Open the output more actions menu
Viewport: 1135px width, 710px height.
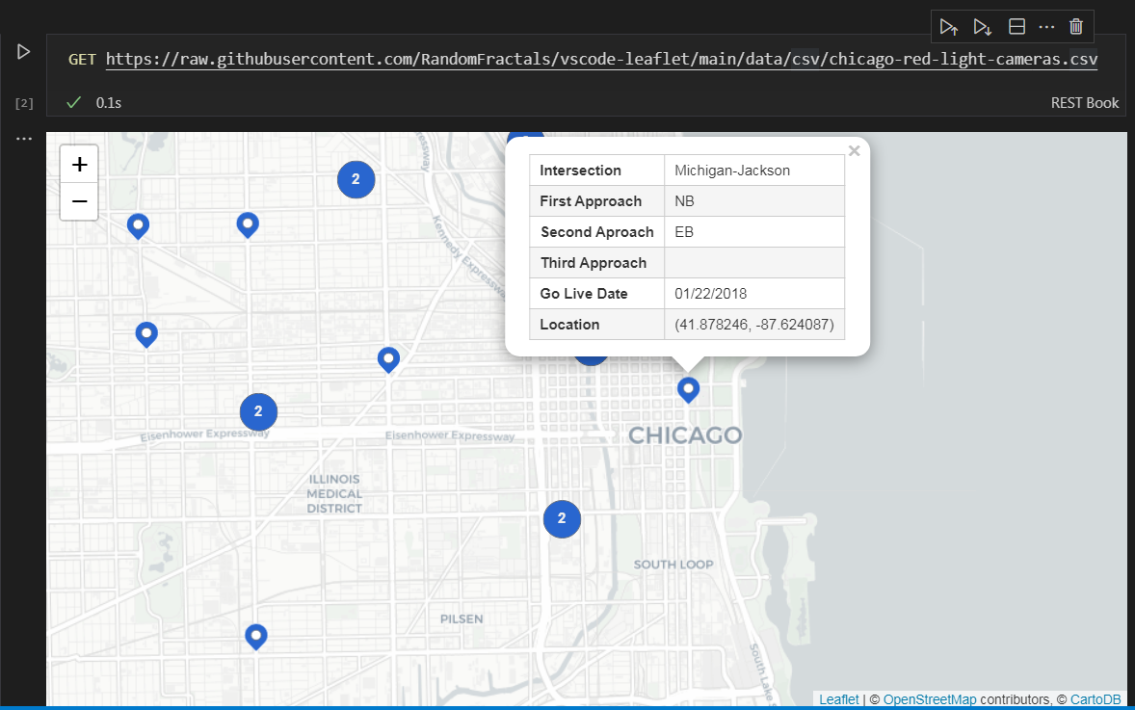23,137
